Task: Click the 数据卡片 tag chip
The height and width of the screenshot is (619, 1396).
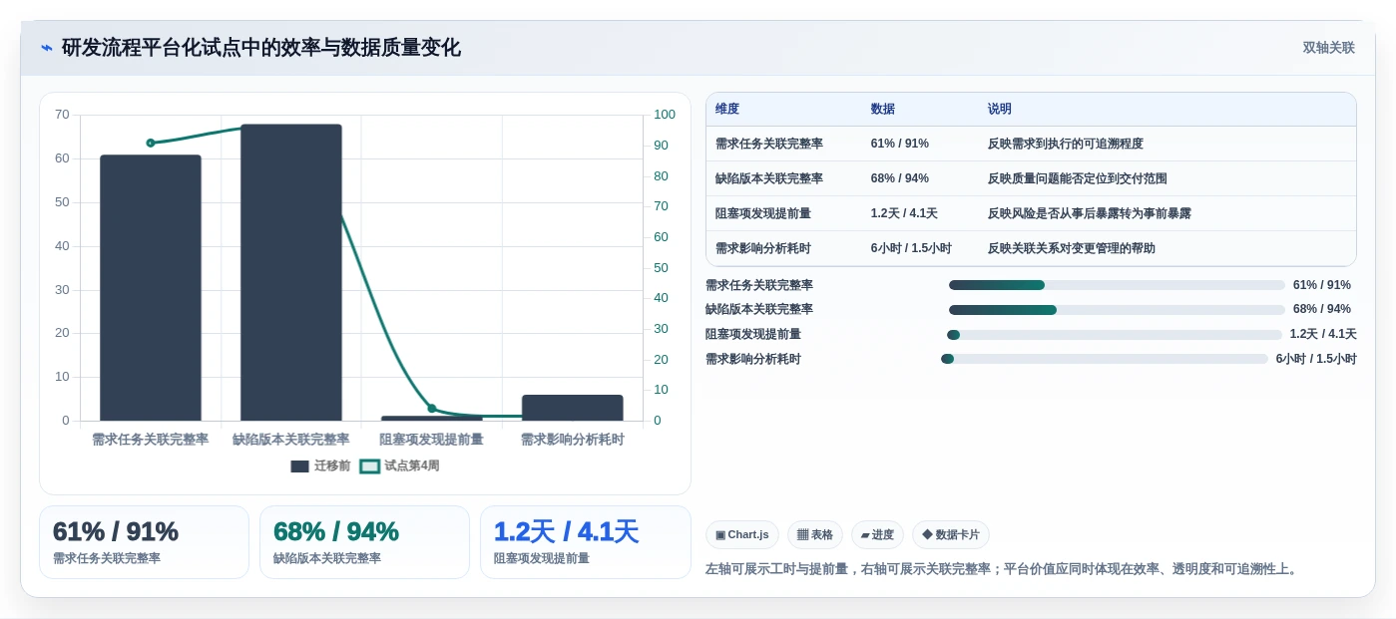Action: [951, 535]
